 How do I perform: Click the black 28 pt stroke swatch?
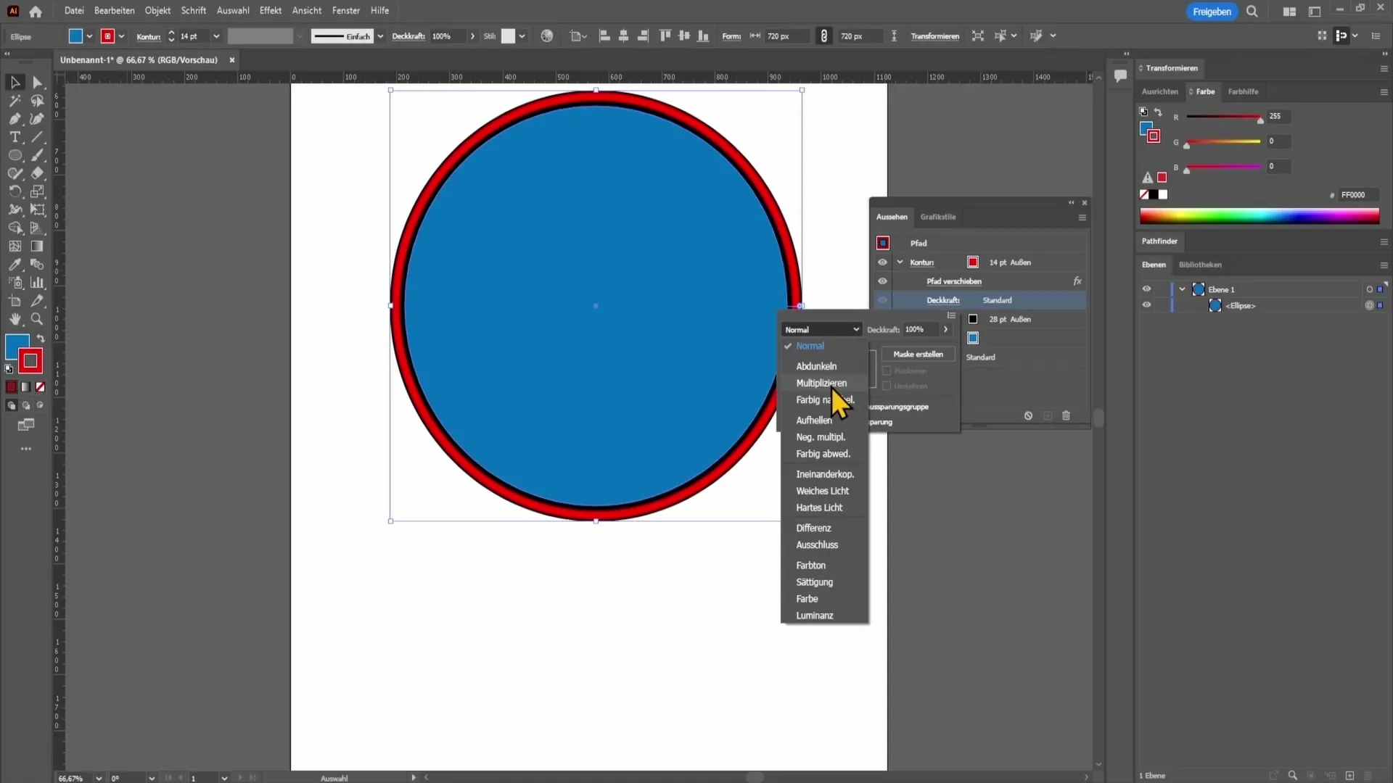tap(973, 319)
